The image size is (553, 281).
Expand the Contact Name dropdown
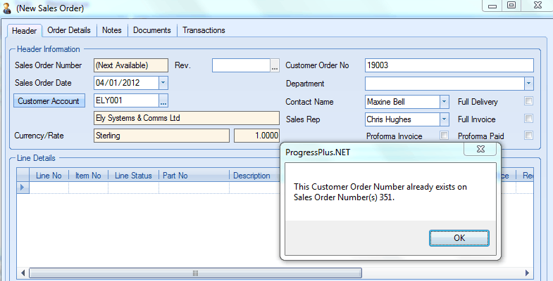click(444, 102)
